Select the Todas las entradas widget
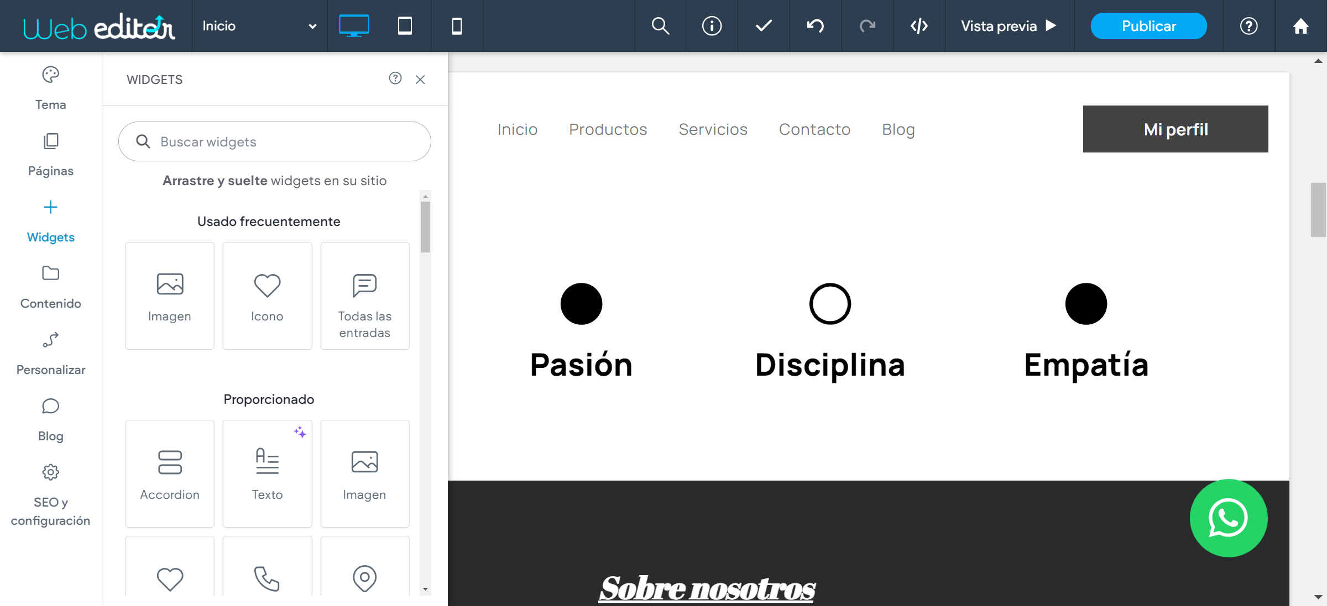The width and height of the screenshot is (1327, 606). (x=365, y=296)
